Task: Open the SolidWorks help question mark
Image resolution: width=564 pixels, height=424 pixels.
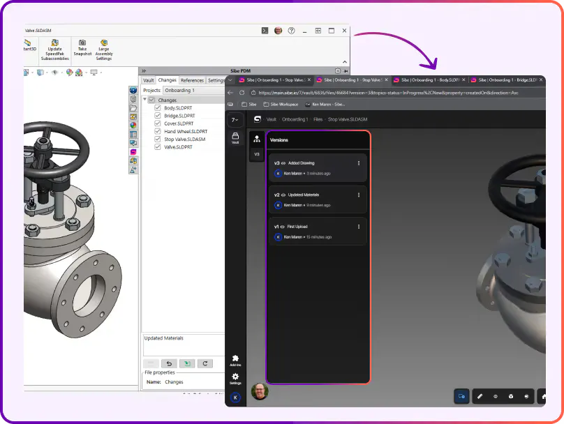Action: point(291,31)
